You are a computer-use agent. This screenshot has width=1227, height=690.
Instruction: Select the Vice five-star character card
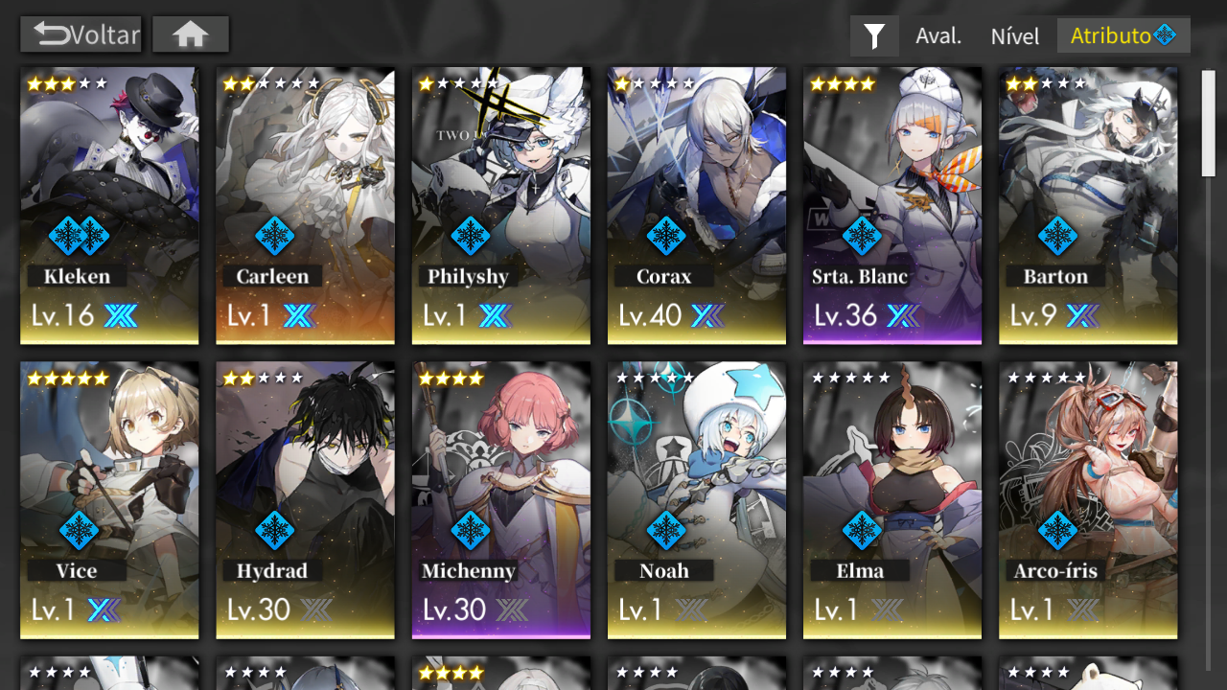[x=109, y=499]
